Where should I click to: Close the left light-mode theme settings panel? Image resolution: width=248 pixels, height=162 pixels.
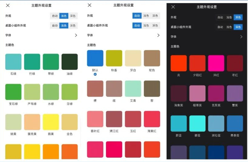pos(8,5)
